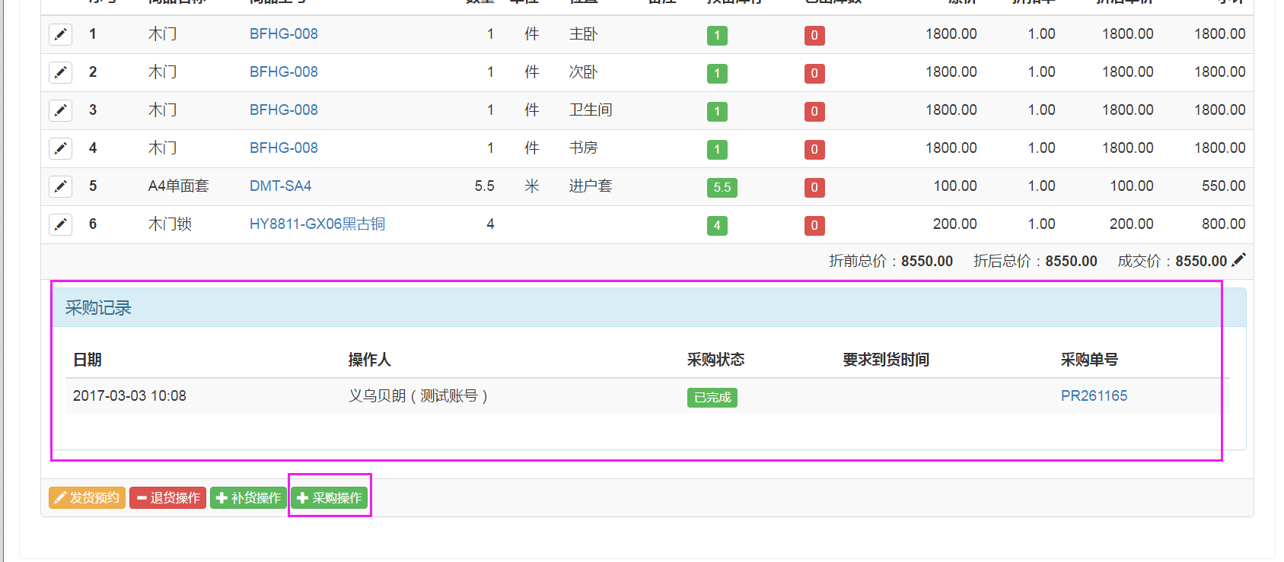Click the original price 100.00 for A4单面套
The image size is (1284, 562).
coord(955,186)
